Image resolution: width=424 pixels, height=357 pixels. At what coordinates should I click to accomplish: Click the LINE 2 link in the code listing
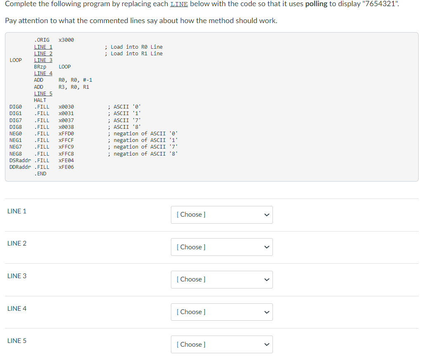43,53
